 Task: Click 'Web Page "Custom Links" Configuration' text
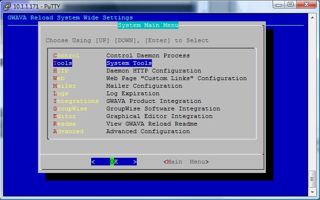pos(177,78)
